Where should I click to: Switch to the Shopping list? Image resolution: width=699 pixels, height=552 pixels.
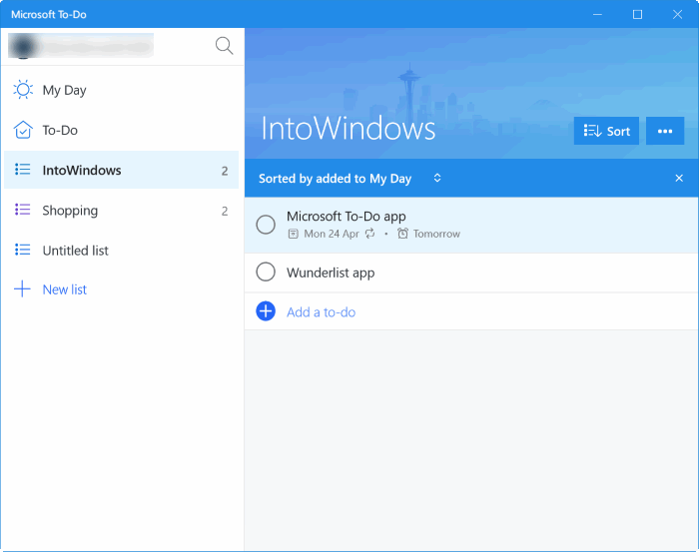70,211
